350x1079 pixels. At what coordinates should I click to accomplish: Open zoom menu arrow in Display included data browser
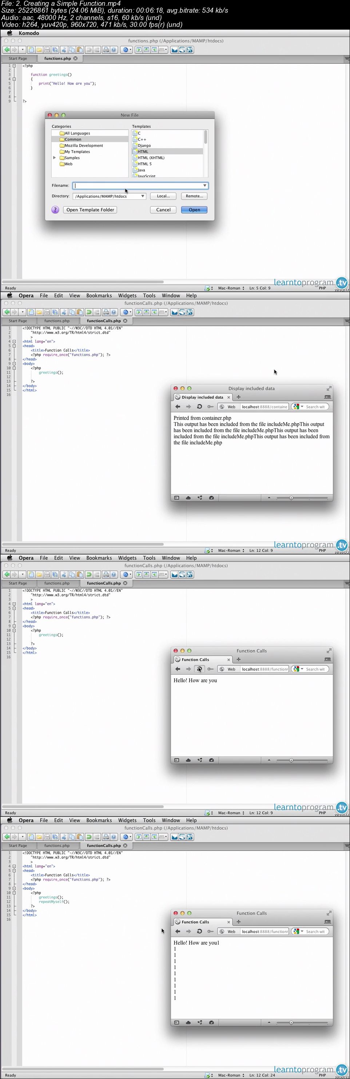click(x=269, y=498)
